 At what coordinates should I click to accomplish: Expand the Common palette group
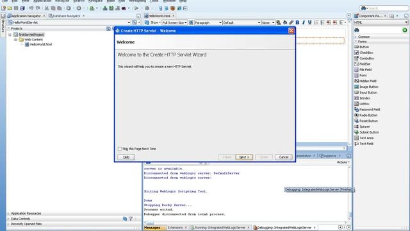pos(356,37)
